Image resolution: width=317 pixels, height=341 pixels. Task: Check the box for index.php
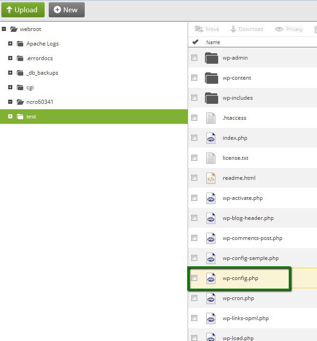click(194, 137)
